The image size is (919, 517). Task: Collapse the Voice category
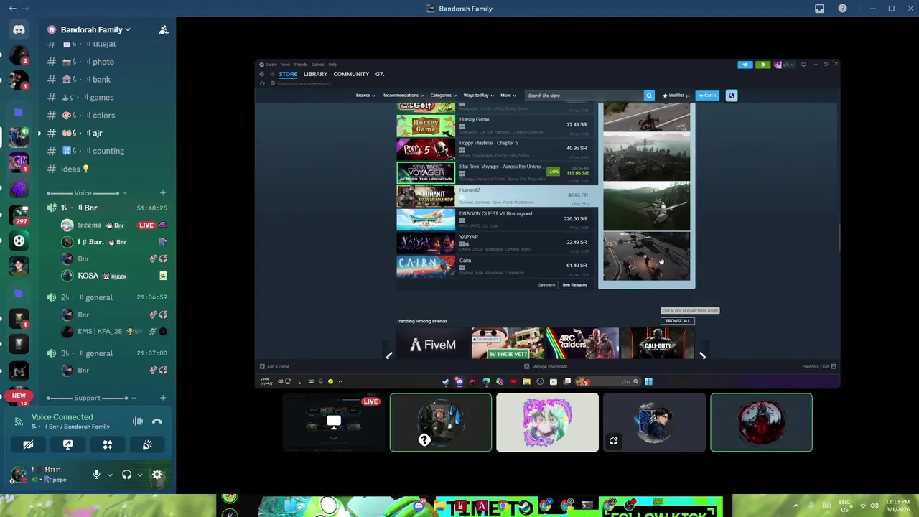87,193
